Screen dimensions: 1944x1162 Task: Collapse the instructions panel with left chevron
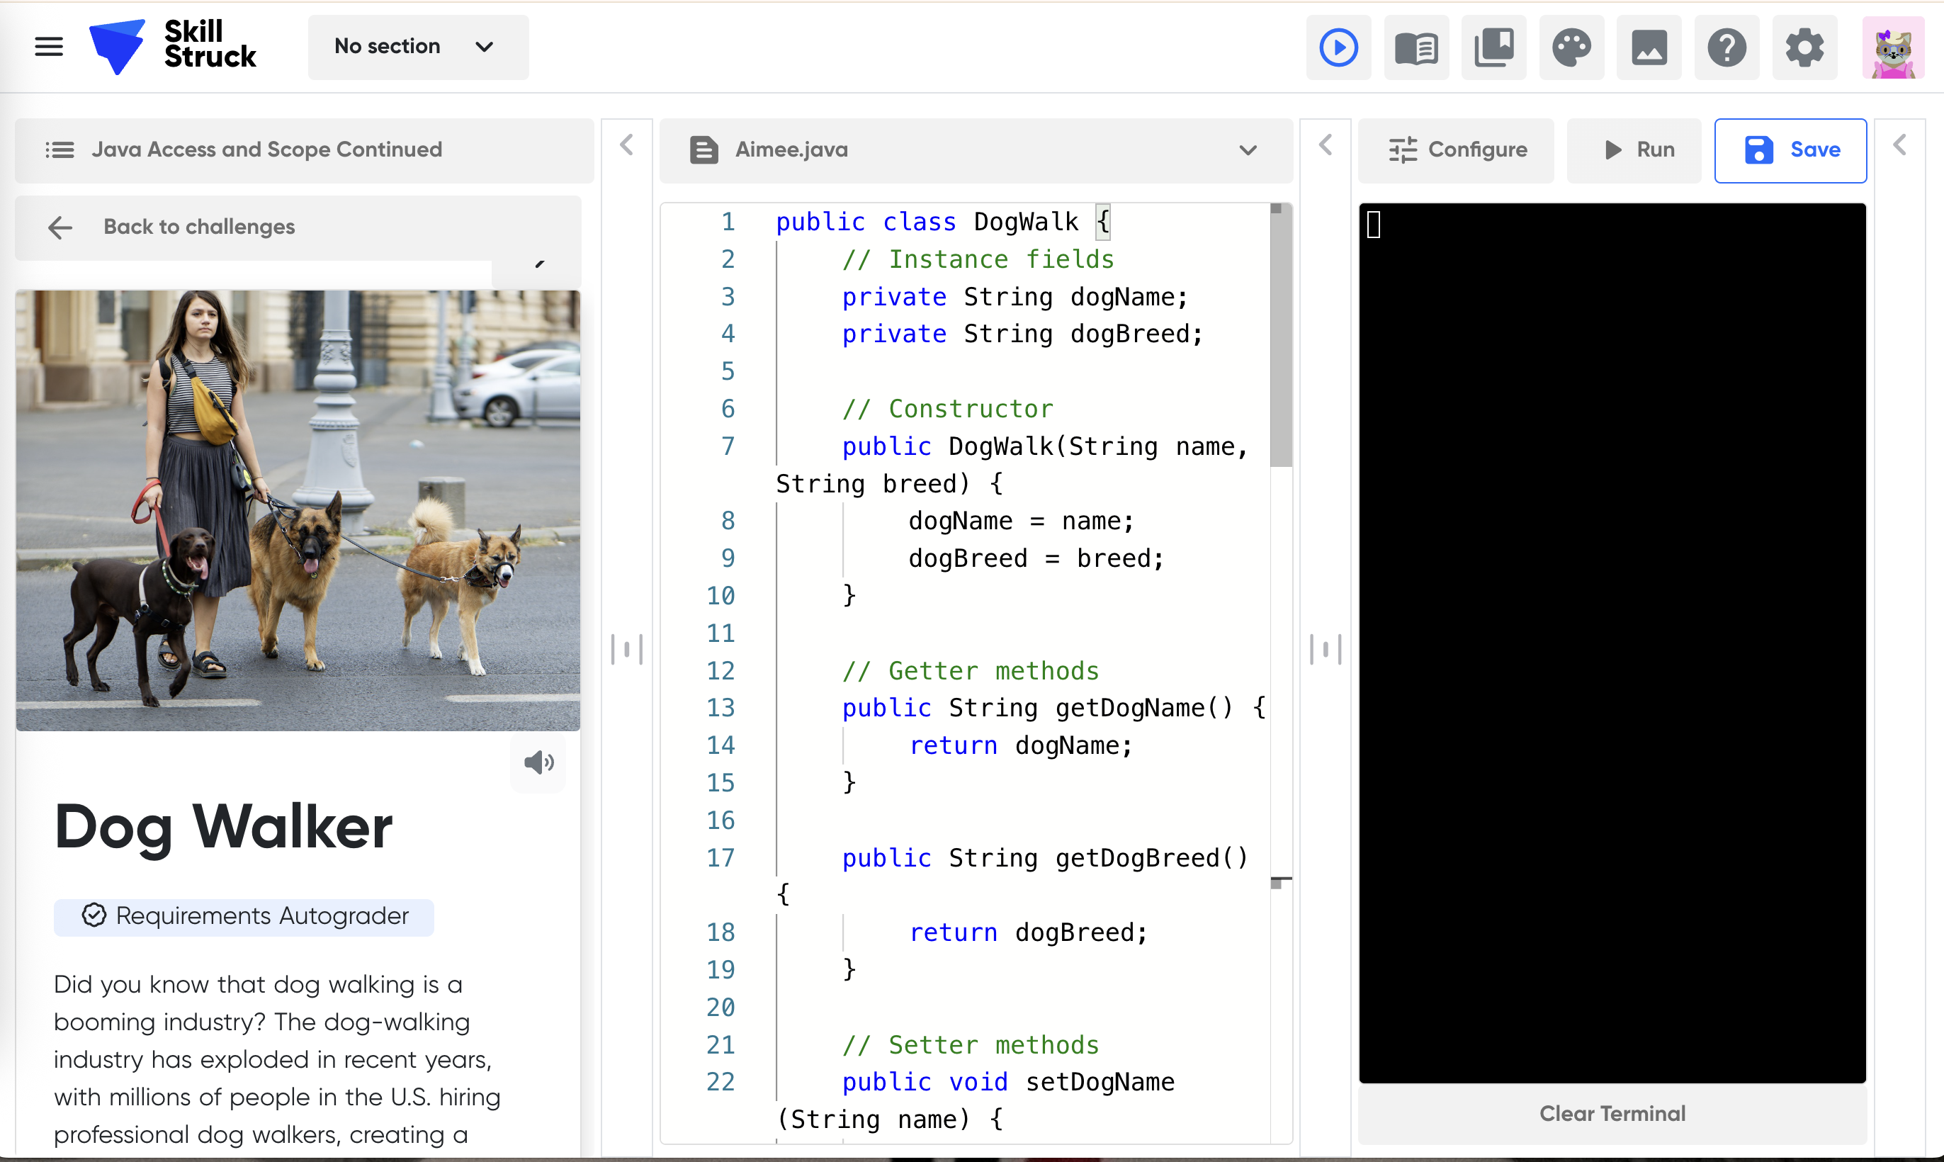pos(626,145)
